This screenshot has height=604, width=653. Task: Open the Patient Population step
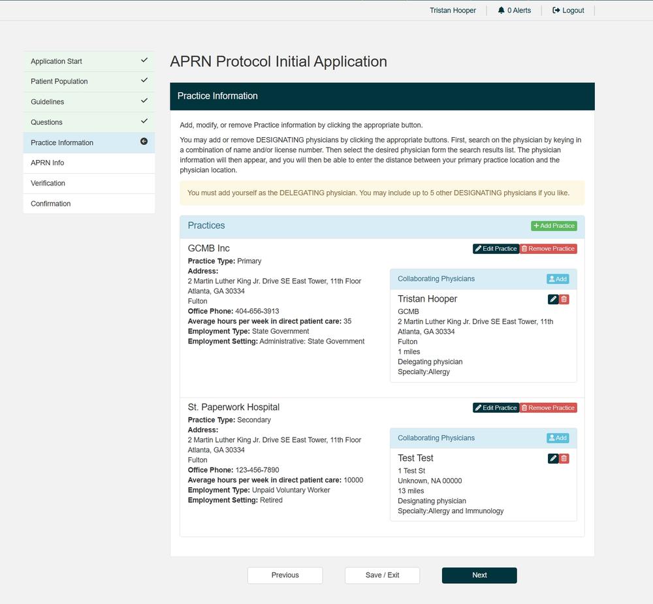59,82
